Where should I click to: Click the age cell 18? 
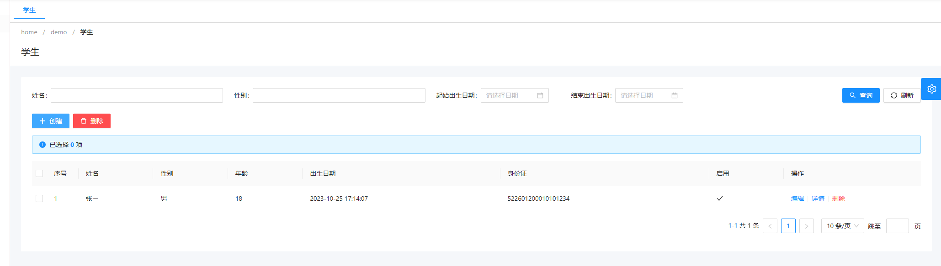239,198
